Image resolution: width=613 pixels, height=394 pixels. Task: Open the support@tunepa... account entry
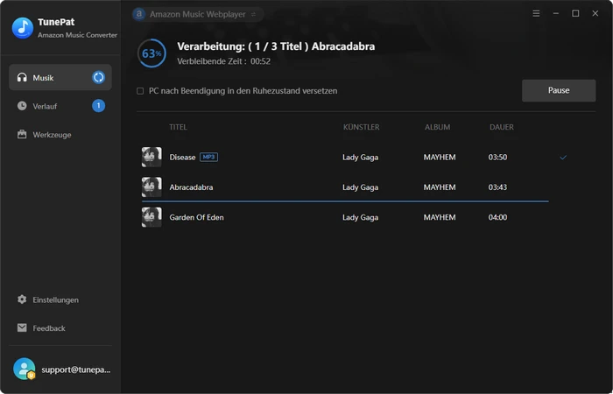[x=60, y=369]
